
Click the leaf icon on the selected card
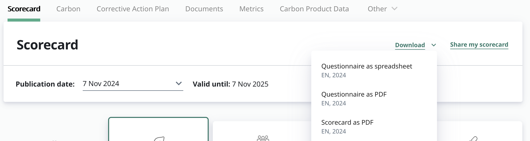pos(159,139)
